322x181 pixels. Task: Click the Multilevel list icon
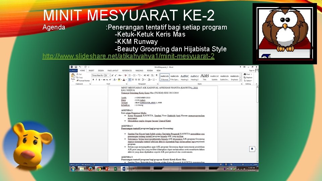[140, 75]
